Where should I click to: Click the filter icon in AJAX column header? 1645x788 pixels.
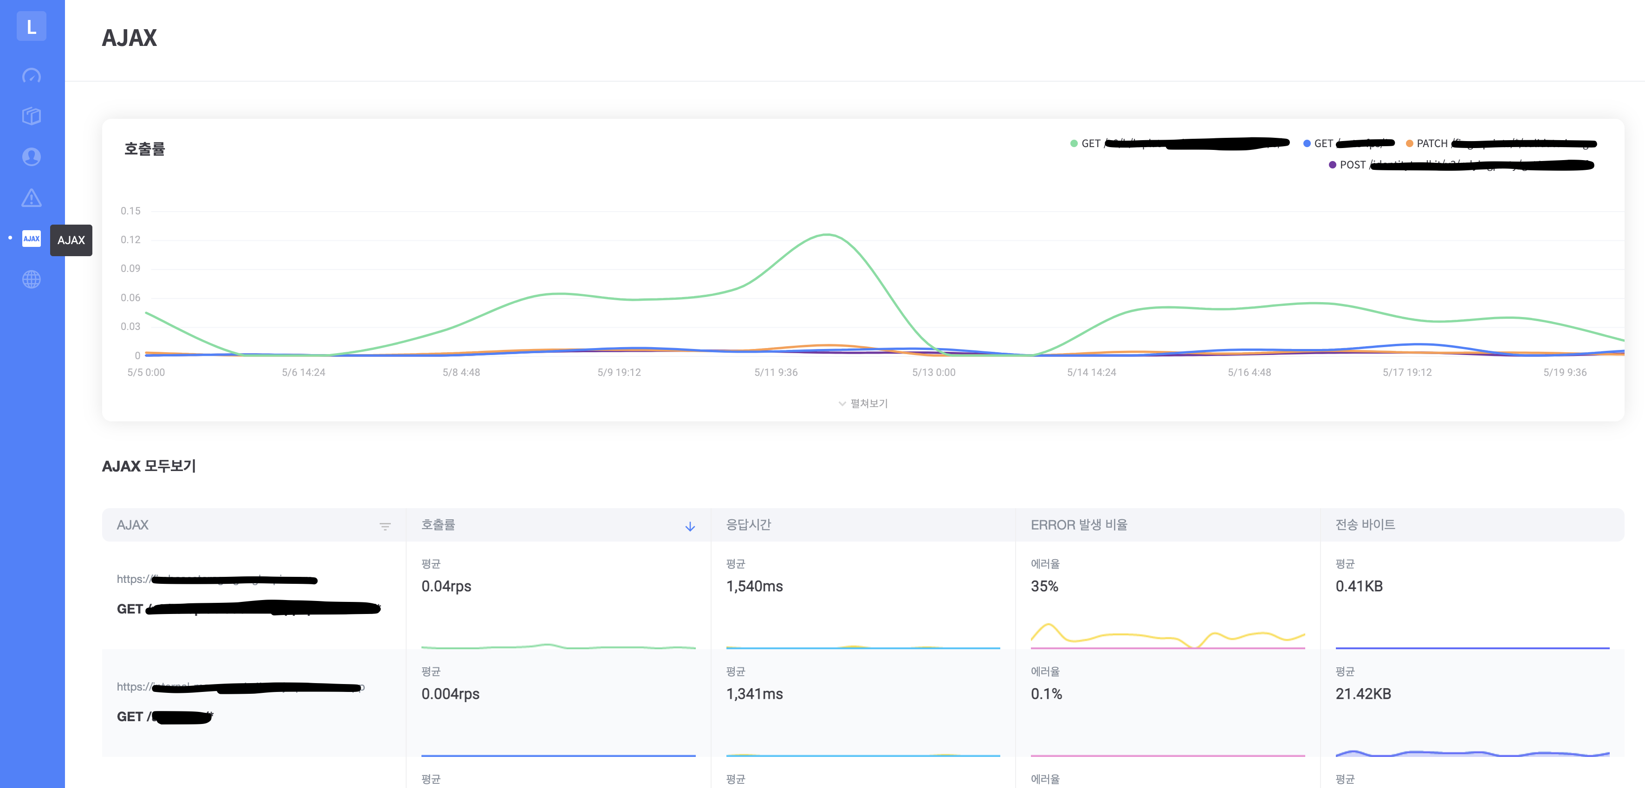click(x=385, y=526)
